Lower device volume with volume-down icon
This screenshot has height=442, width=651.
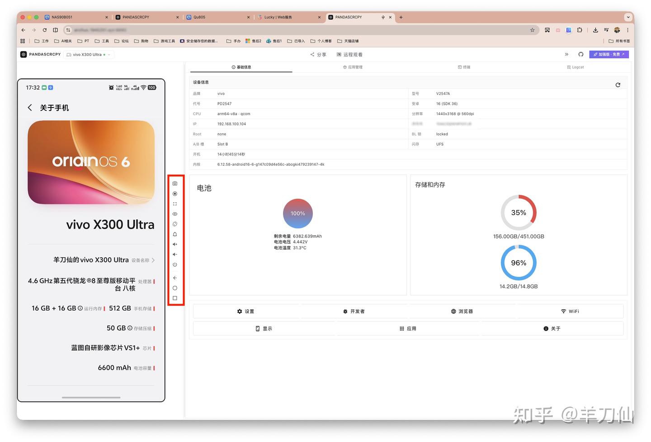pos(175,255)
